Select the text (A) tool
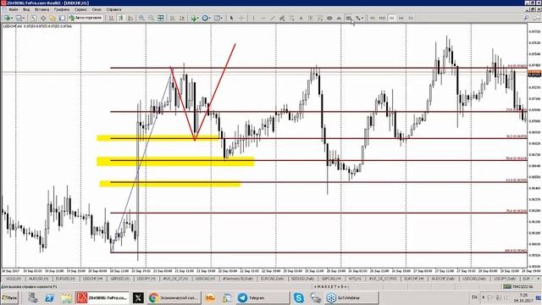The height and width of the screenshot is (305, 542). [x=301, y=18]
